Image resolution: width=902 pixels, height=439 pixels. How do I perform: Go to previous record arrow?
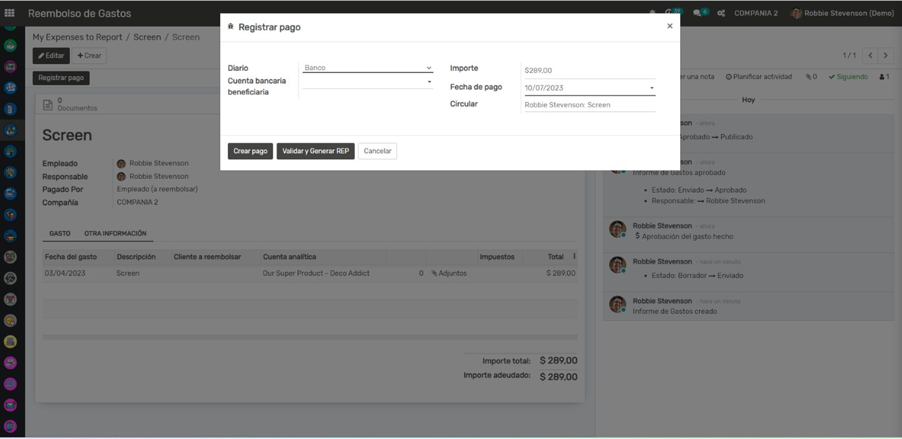tap(870, 55)
